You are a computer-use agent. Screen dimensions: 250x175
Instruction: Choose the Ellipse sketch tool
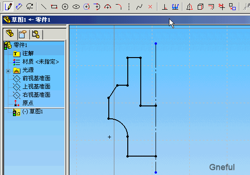tap(76, 6)
